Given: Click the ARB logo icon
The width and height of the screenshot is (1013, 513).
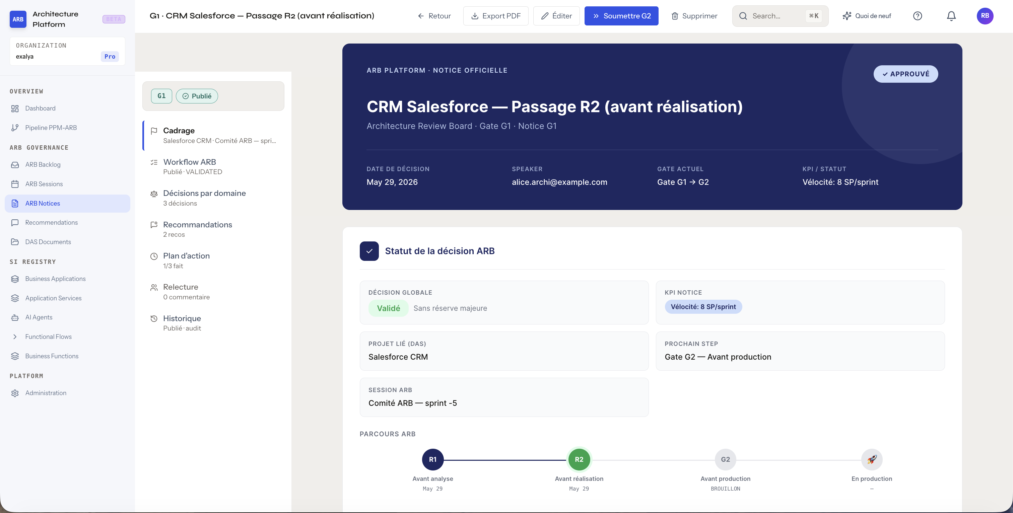Looking at the screenshot, I should pyautogui.click(x=18, y=19).
